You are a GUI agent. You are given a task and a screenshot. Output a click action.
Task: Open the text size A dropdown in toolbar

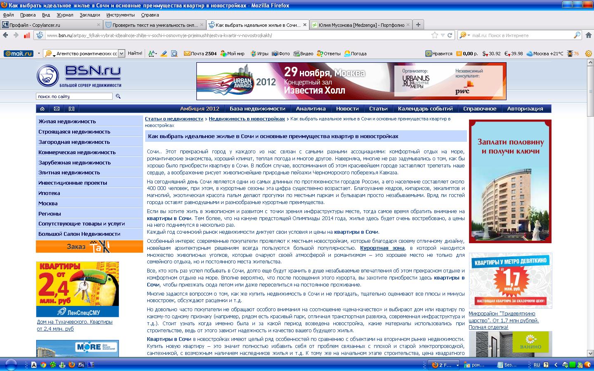152,54
